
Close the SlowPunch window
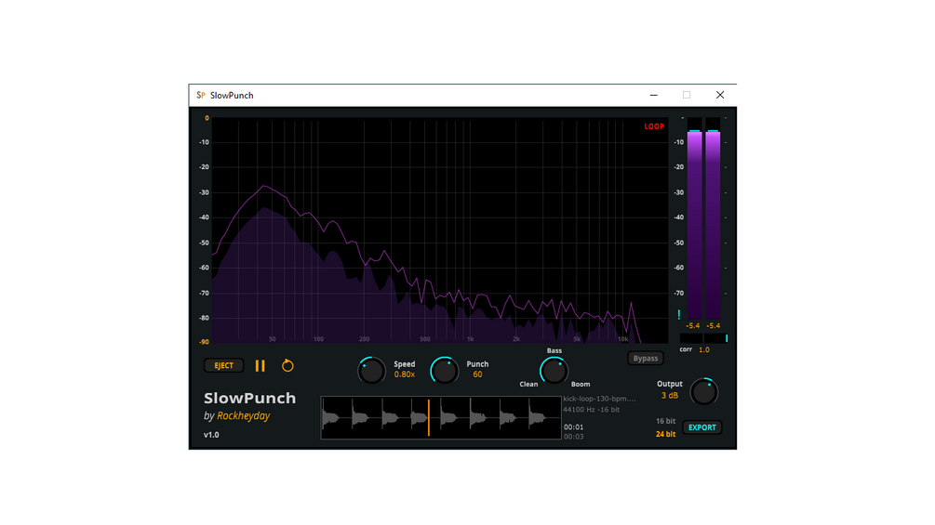pos(720,95)
